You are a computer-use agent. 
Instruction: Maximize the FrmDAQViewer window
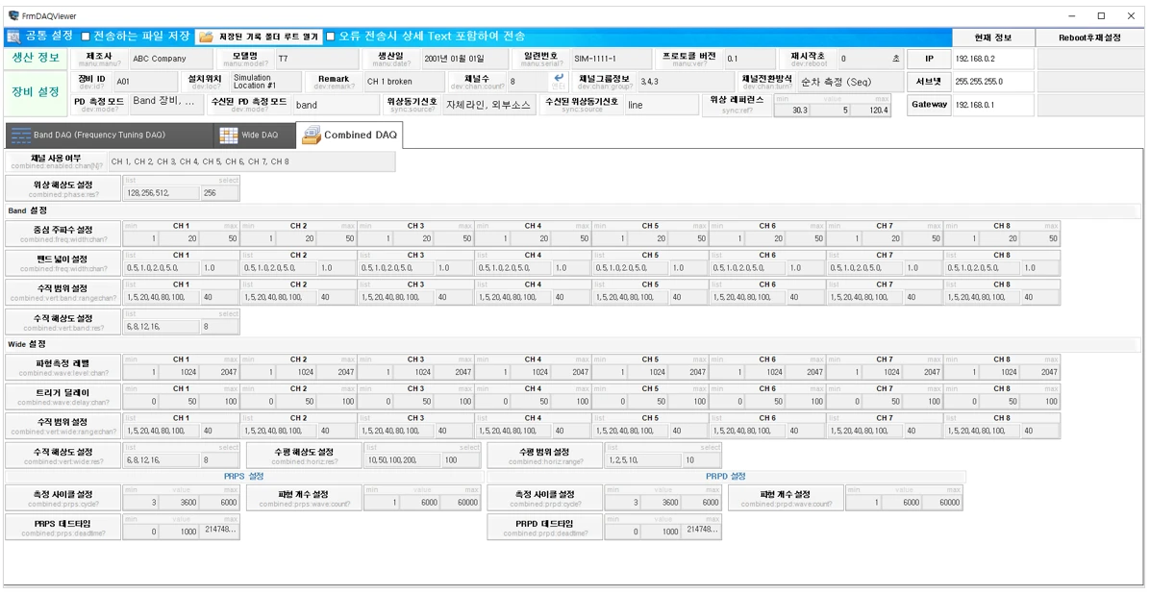1101,15
